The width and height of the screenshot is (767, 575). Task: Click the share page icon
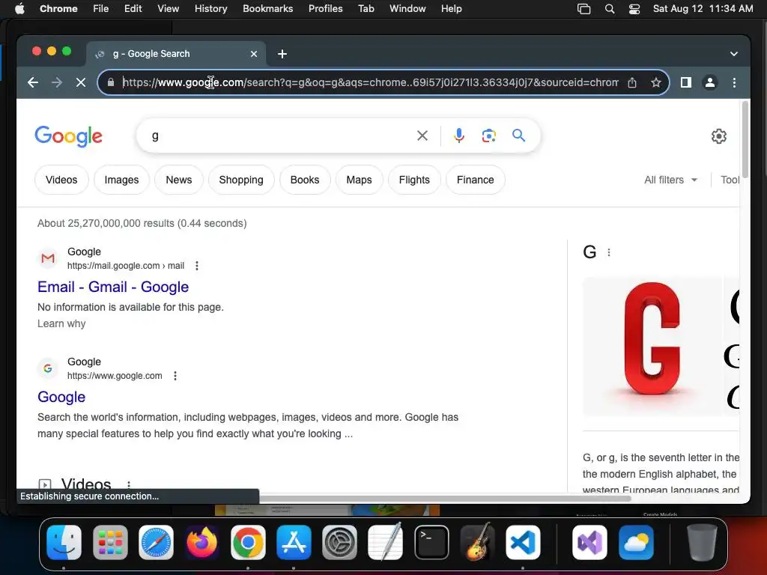coord(632,82)
